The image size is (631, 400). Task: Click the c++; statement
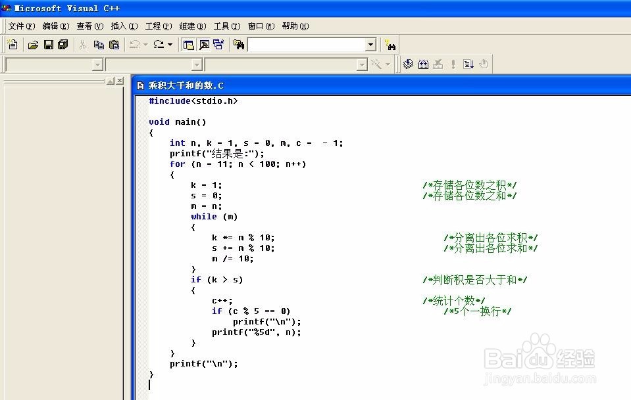(222, 300)
